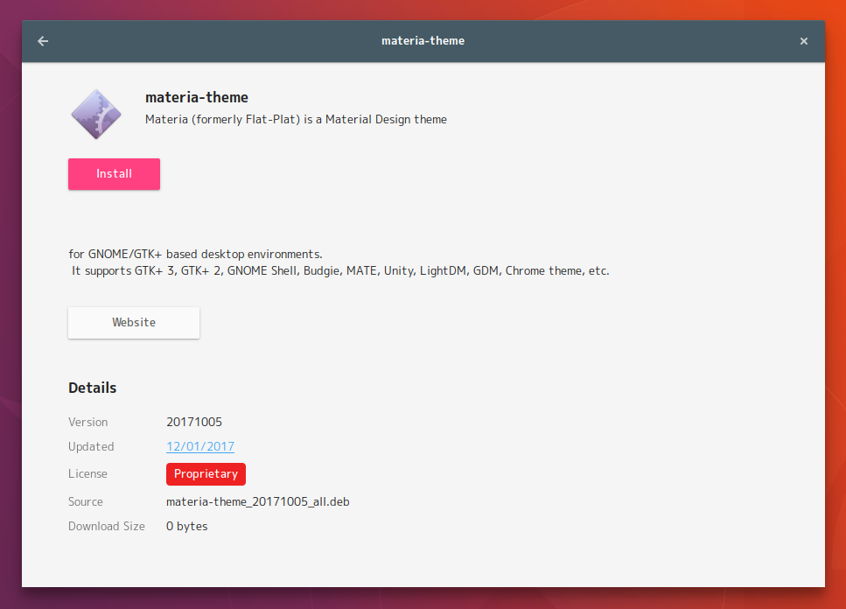Click the line starting "for GNOME/GTK+ based"
This screenshot has width=846, height=609.
pos(195,254)
